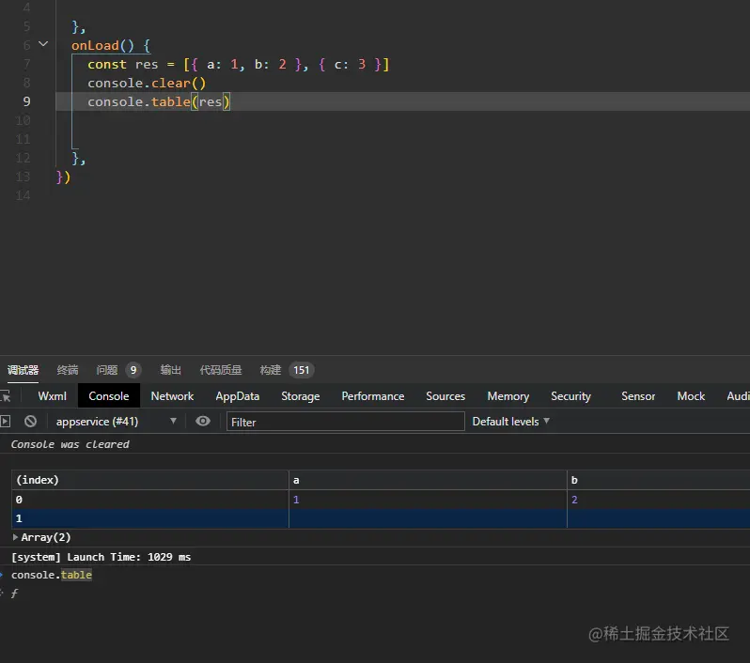Screen dimensions: 750x663
Task: Click line number 9 in gutter
Action: point(26,101)
